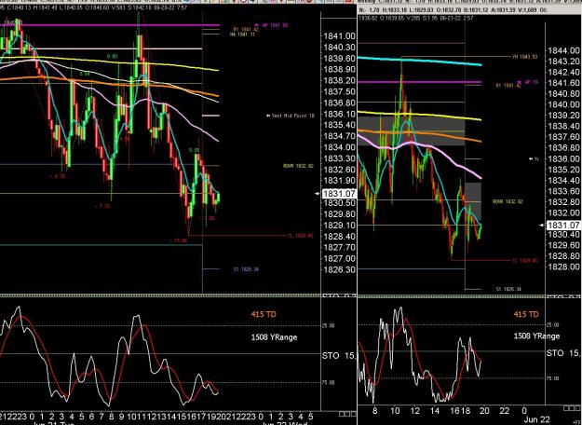
Task: Click the R1 1841.42 label in left chart
Action: coord(246,29)
